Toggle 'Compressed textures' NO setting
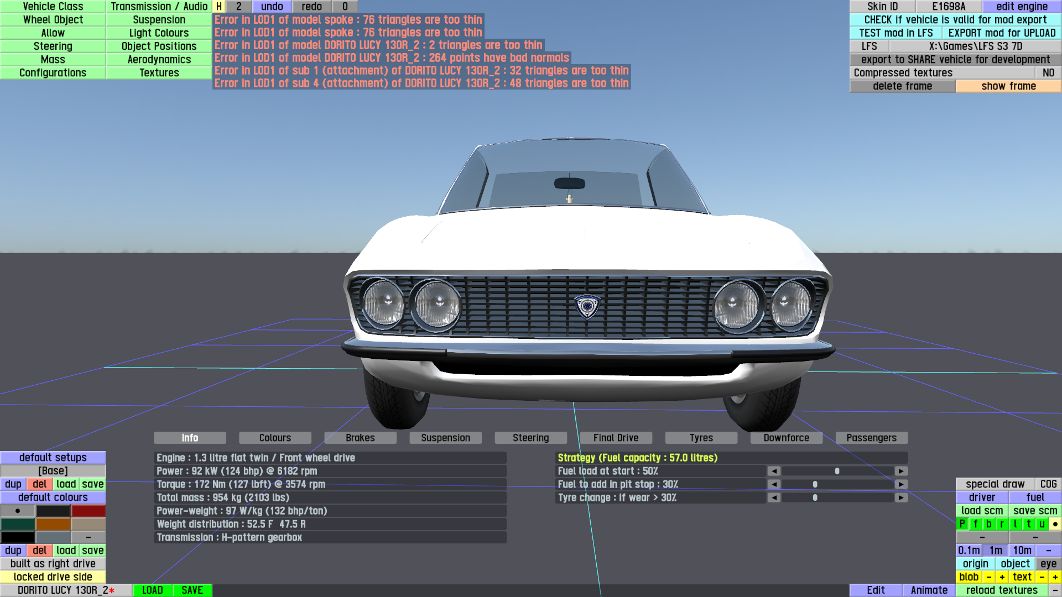The height and width of the screenshot is (597, 1062). coord(1048,73)
